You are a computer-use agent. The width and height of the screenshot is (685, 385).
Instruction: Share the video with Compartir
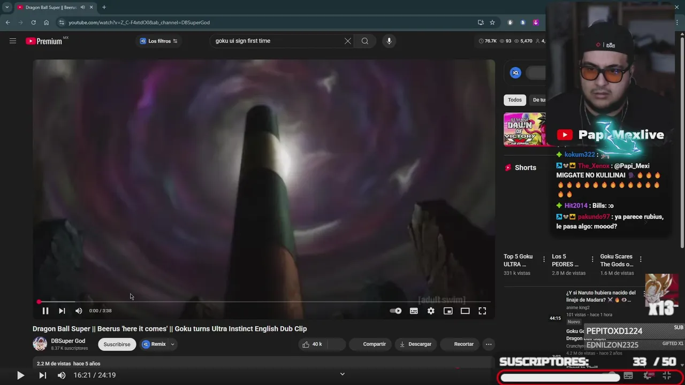pyautogui.click(x=370, y=344)
